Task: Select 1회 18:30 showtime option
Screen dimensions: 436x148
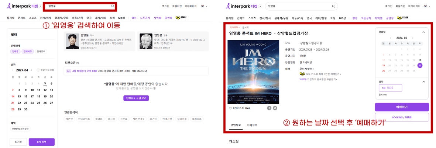Action: click(x=390, y=88)
